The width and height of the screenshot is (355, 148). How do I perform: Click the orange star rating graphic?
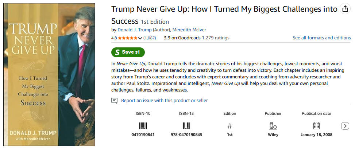(x=128, y=38)
